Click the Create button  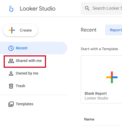tap(21, 30)
